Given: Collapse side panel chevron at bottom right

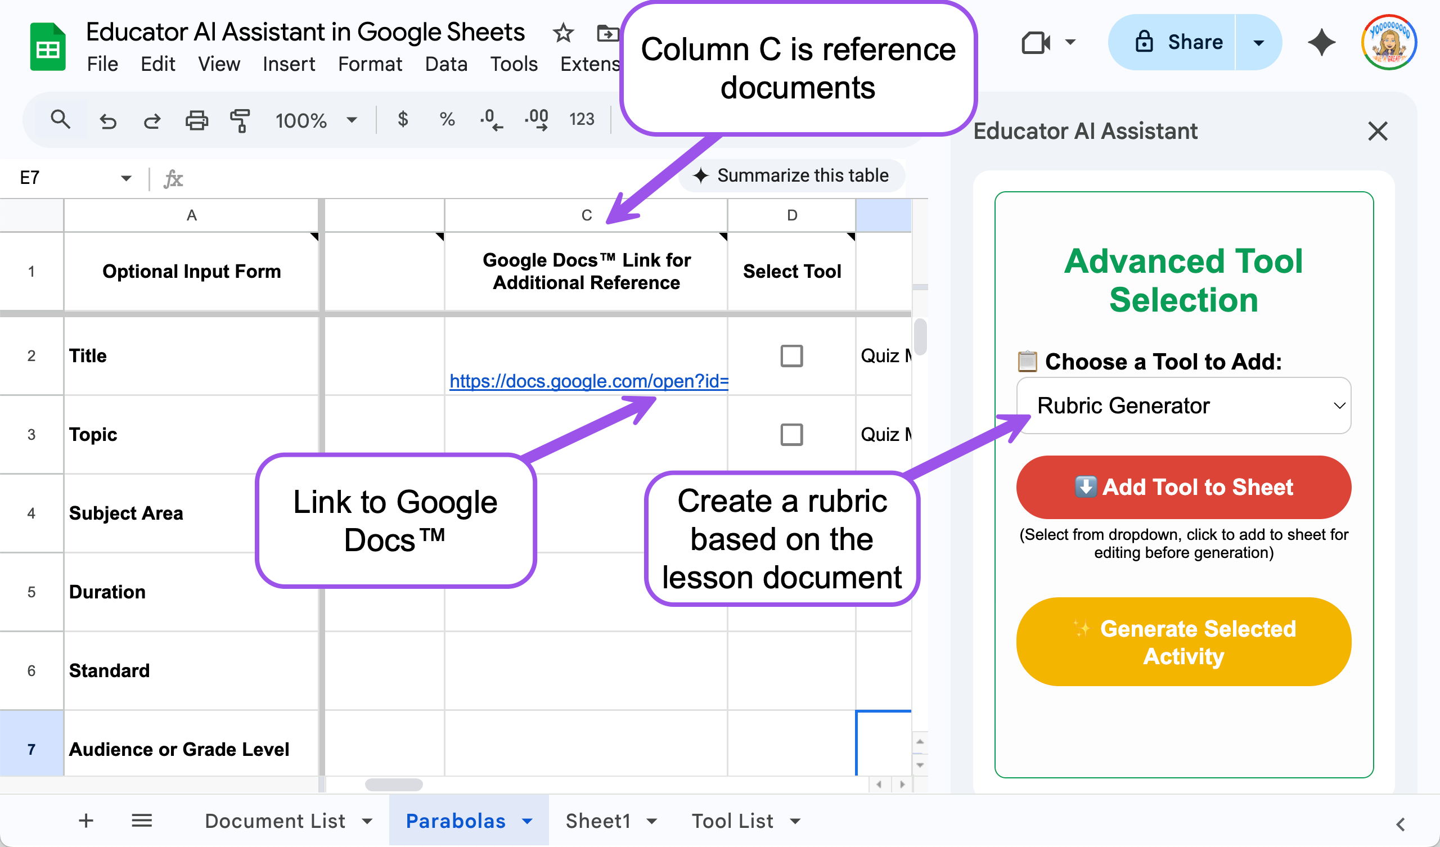Looking at the screenshot, I should [1400, 824].
